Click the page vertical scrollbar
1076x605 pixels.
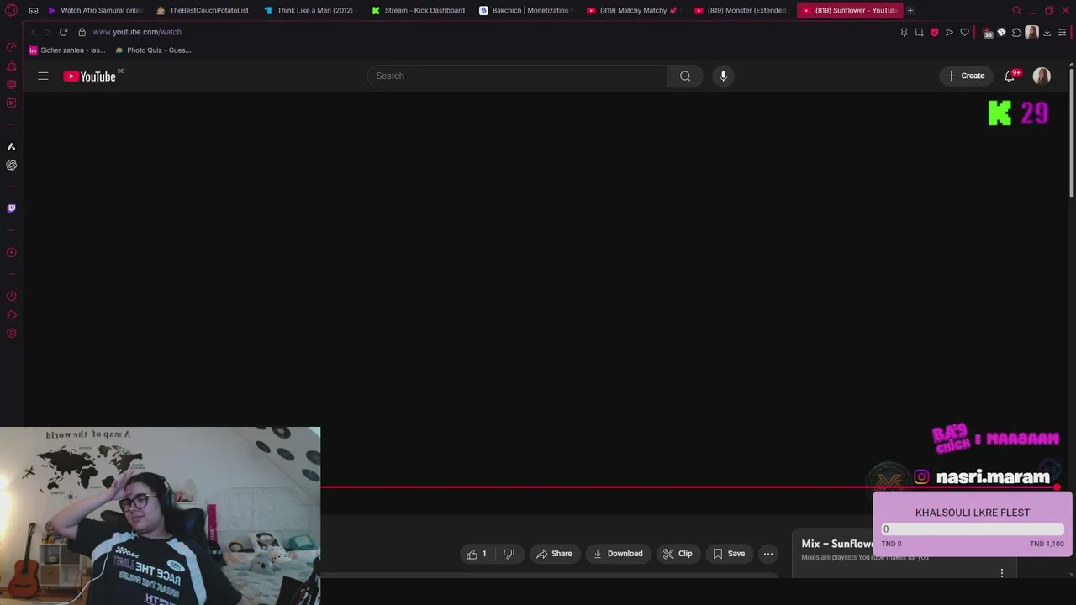point(1072,134)
